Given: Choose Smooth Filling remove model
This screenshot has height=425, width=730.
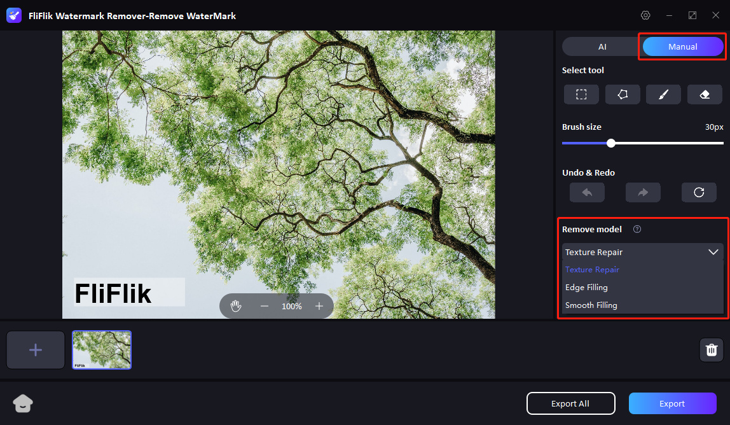Looking at the screenshot, I should click(x=591, y=305).
